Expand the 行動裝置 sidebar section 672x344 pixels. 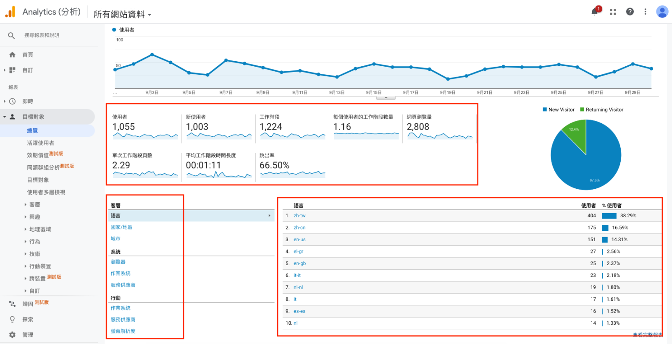pos(40,266)
